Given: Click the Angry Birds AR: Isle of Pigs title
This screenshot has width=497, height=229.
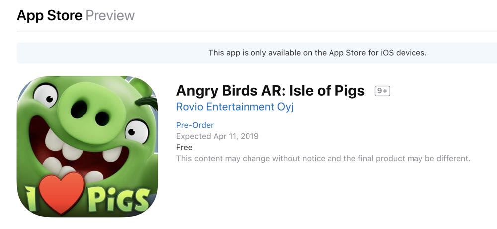Looking at the screenshot, I should (x=270, y=91).
